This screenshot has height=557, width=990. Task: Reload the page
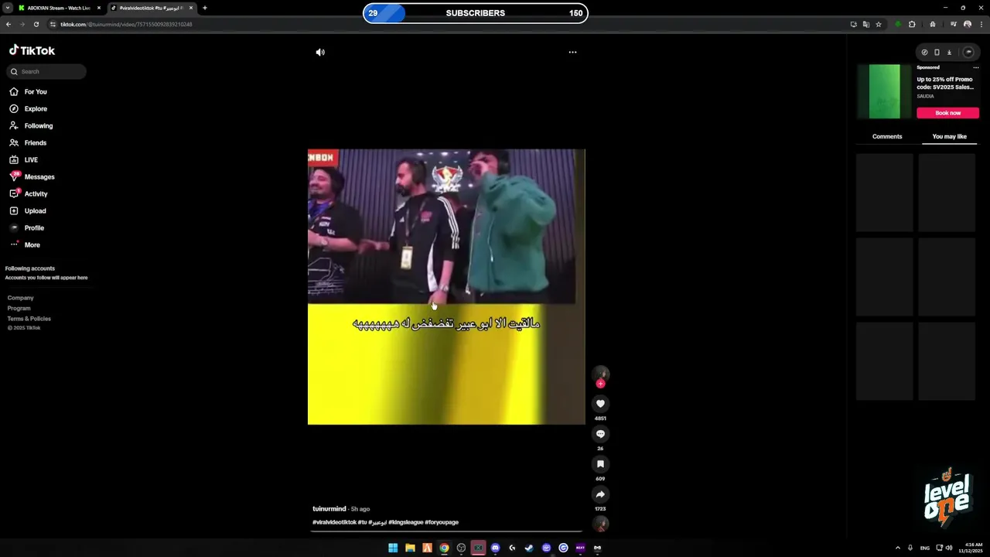coord(36,24)
